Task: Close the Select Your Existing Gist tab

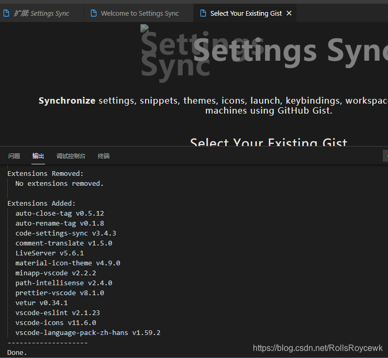Action: [289, 13]
